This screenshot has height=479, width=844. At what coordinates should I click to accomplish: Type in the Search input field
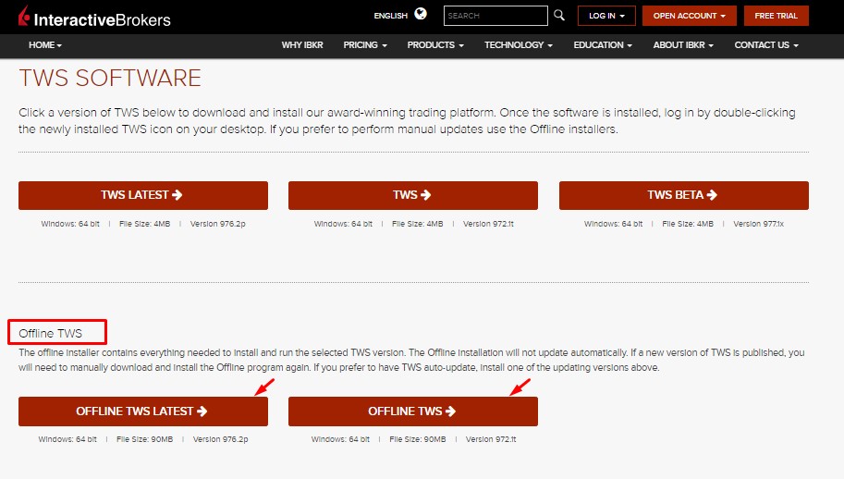[x=495, y=16]
